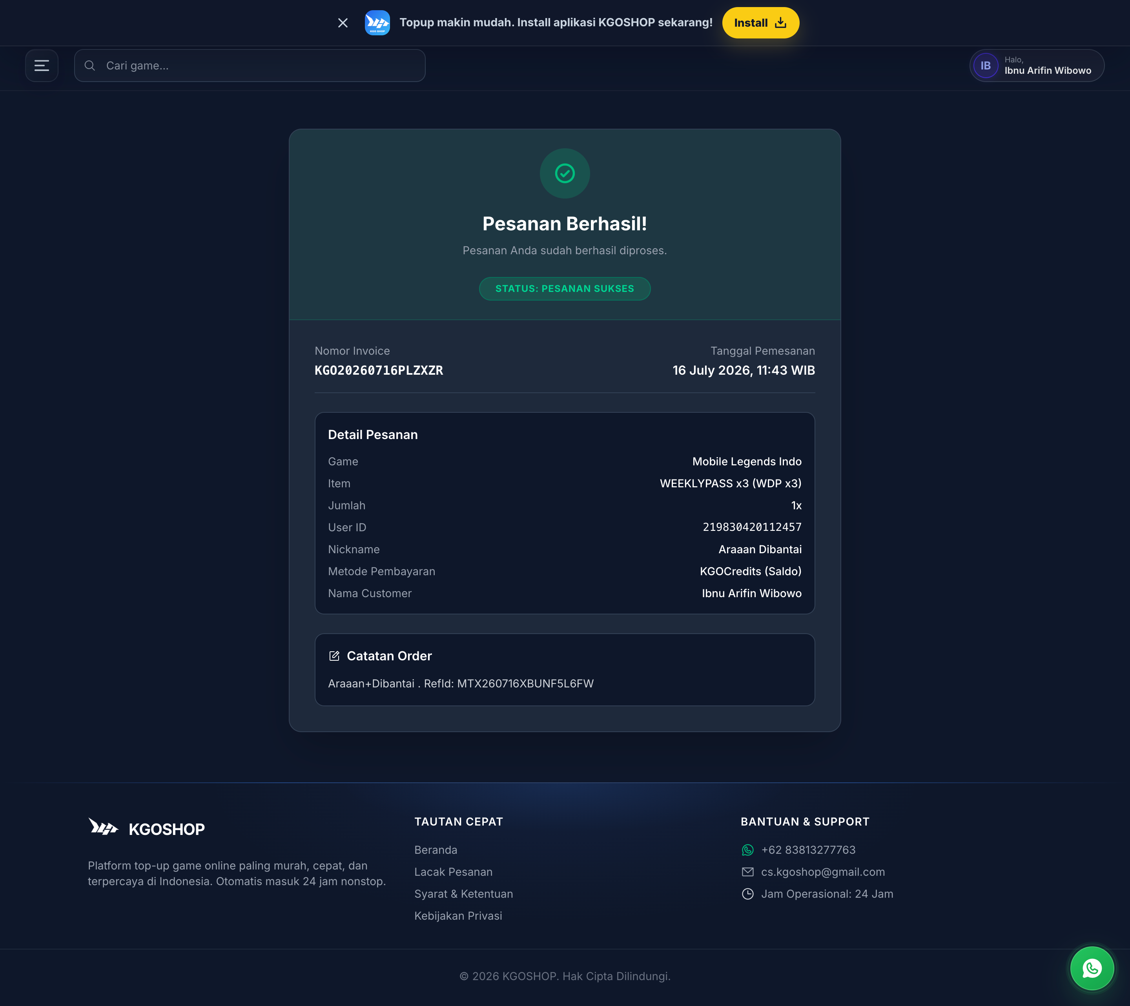This screenshot has height=1006, width=1130.
Task: Dismiss the install app banner
Action: (343, 23)
